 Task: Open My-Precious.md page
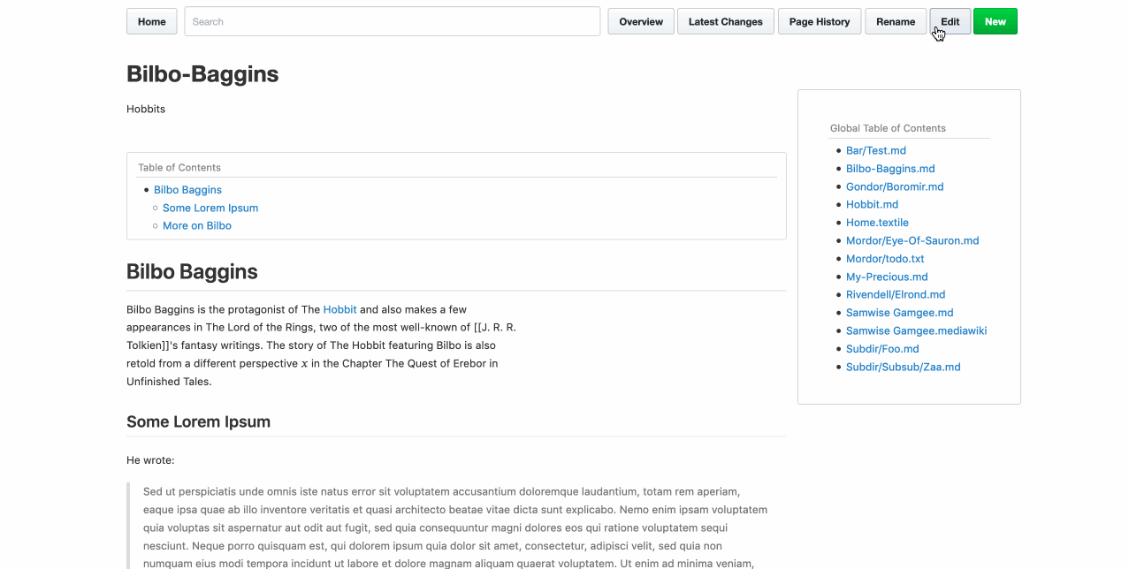tap(887, 277)
